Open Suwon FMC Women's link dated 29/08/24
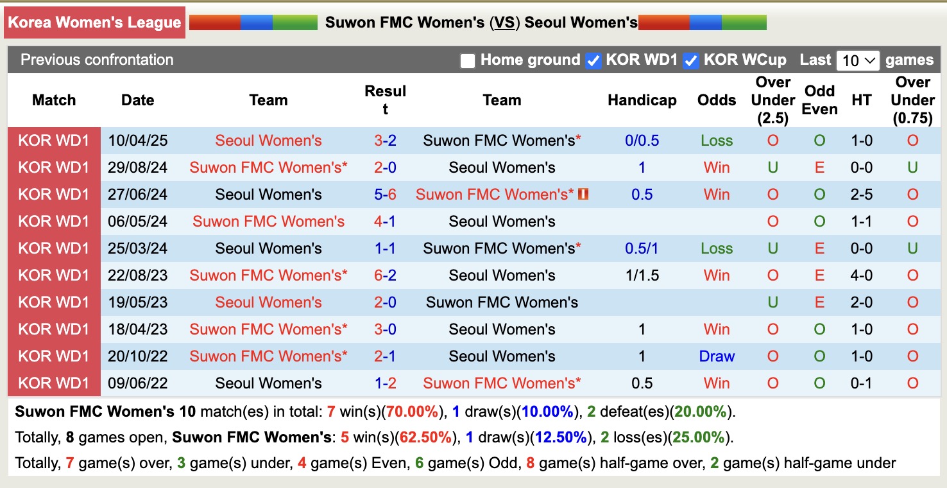 click(268, 167)
